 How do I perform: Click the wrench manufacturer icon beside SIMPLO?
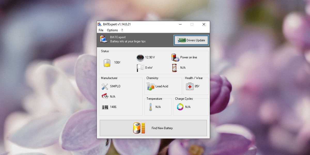105,86
